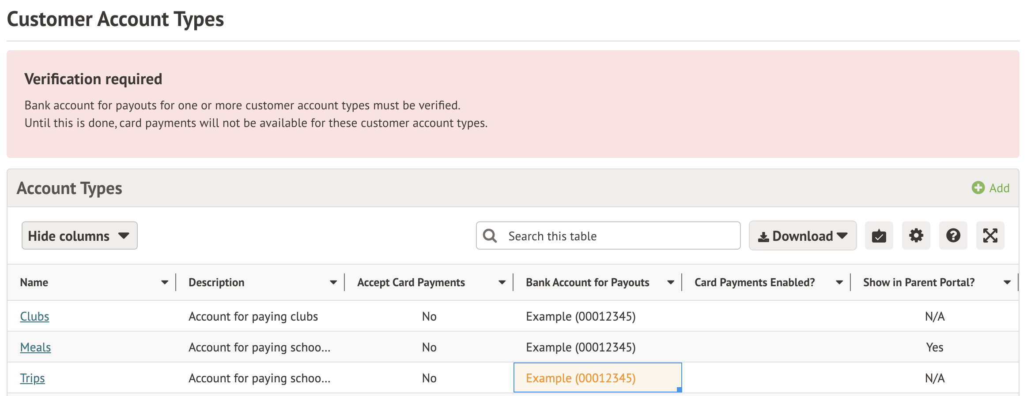Expand Accept Card Payments column menu

coord(502,283)
